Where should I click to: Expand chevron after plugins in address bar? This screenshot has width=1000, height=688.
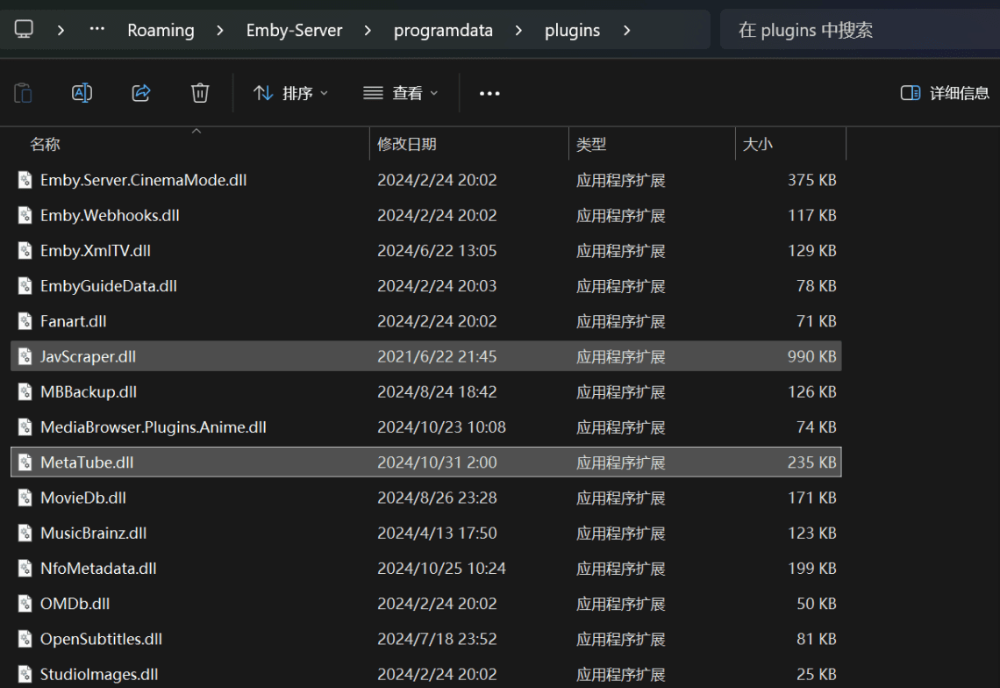626,31
